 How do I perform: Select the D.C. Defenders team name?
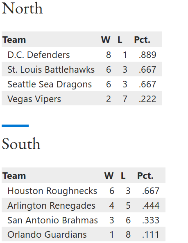click(x=39, y=55)
